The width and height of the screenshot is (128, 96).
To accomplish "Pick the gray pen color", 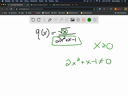I will (78, 20).
